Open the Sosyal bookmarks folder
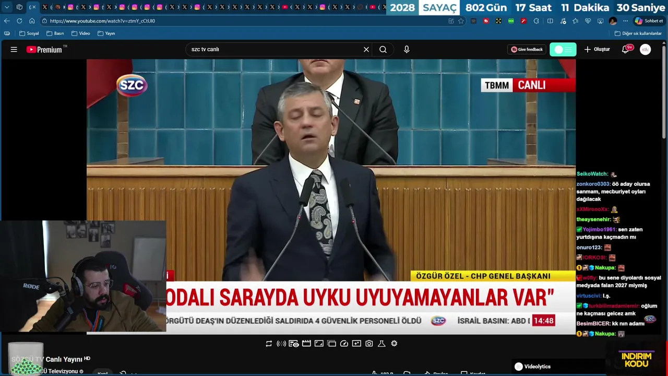 click(29, 33)
